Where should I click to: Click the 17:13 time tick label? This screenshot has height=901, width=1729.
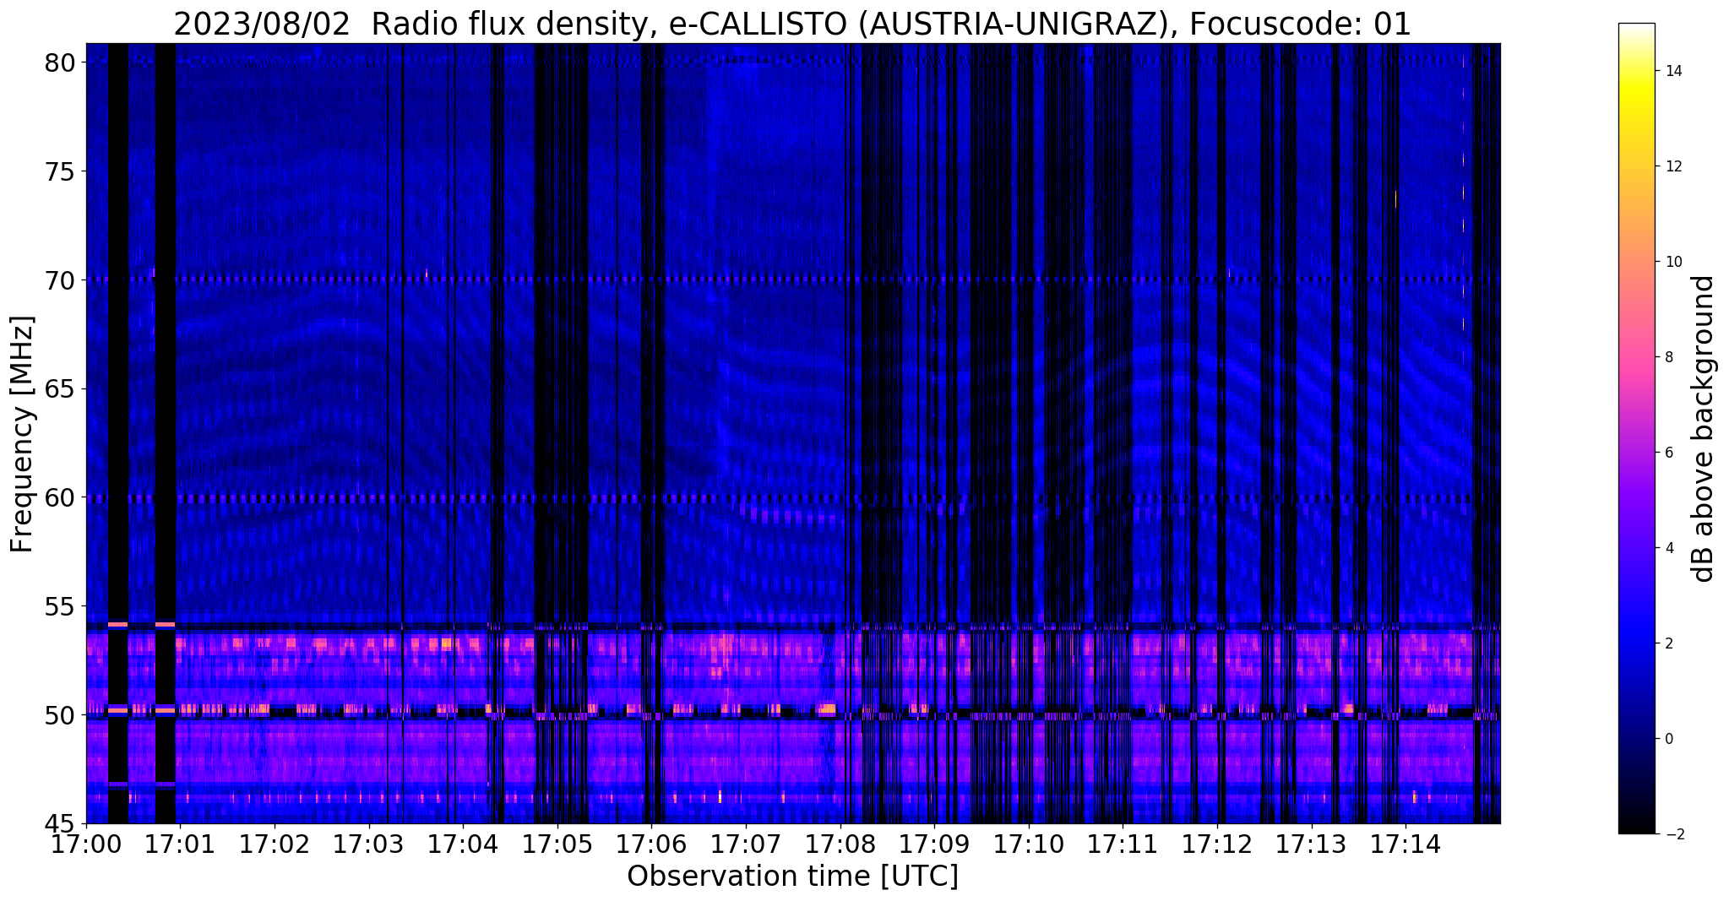(x=1312, y=844)
